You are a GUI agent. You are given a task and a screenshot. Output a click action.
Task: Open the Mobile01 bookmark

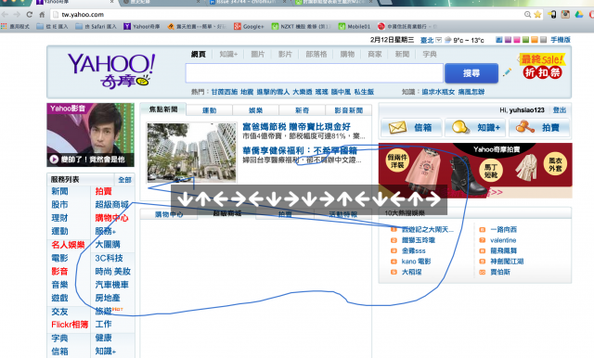[x=355, y=26]
